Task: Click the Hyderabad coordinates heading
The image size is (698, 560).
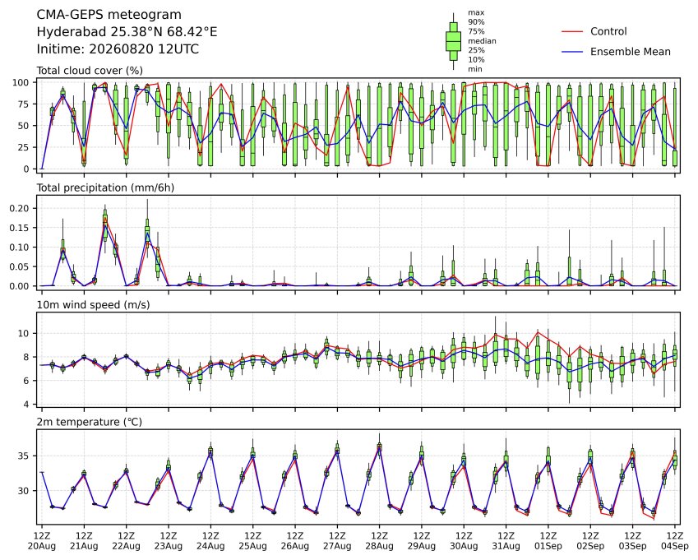Action: click(x=127, y=32)
